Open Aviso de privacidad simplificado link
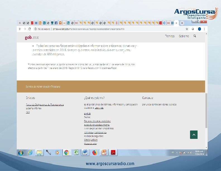221x171 pixels. tap(99, 129)
